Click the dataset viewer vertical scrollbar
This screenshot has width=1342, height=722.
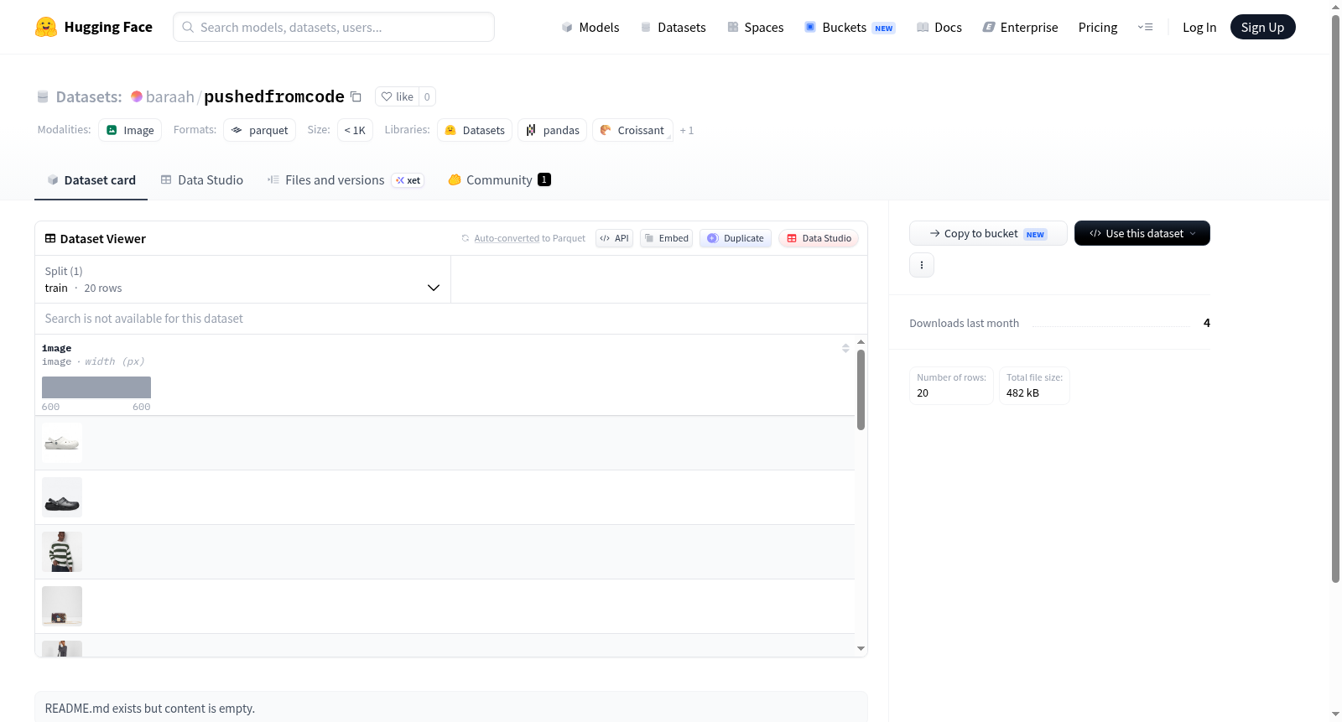(861, 390)
